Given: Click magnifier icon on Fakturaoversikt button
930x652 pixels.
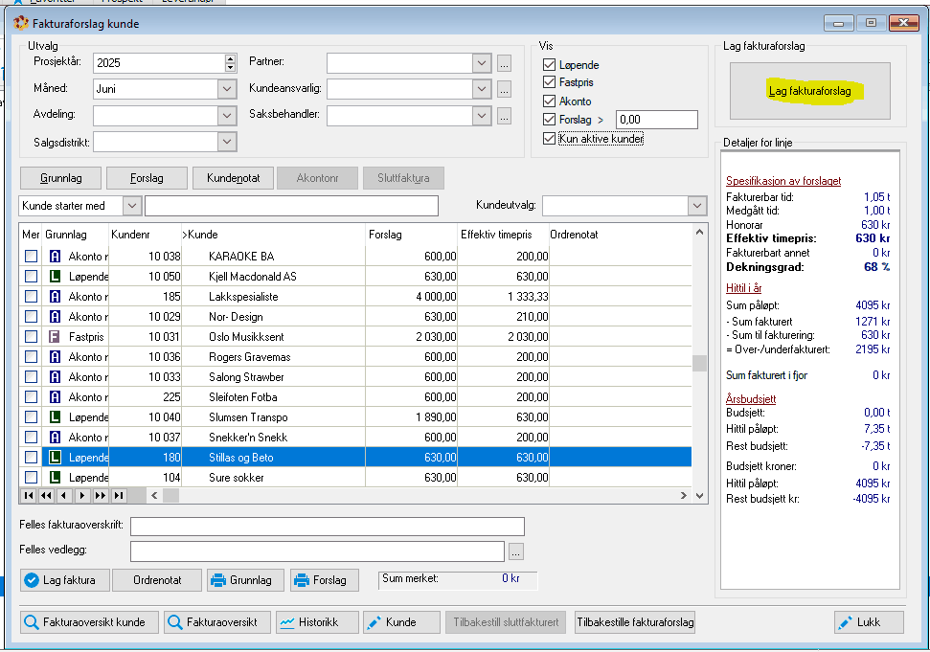Looking at the screenshot, I should (x=175, y=622).
